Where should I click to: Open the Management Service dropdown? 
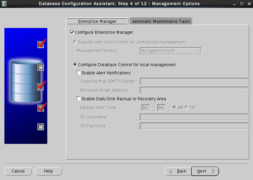coord(170,51)
